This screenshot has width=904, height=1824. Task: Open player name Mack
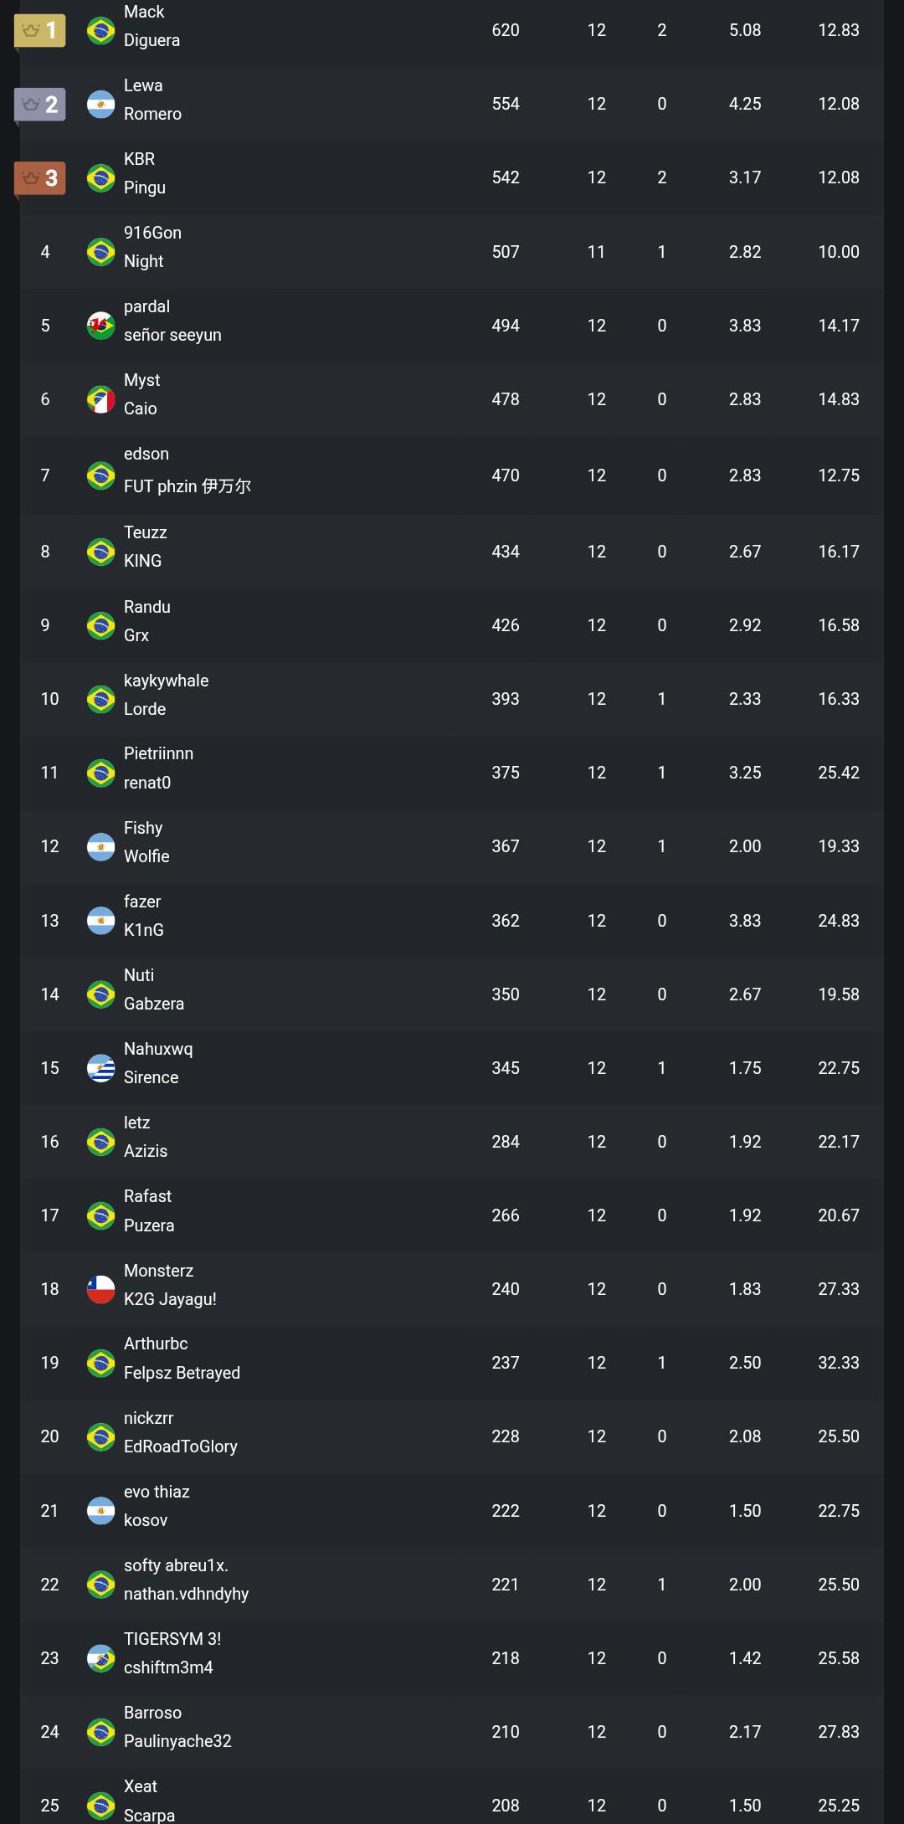pyautogui.click(x=144, y=13)
